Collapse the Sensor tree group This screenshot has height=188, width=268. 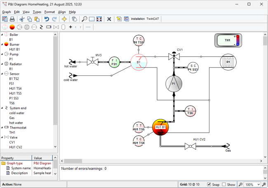(x=2, y=74)
